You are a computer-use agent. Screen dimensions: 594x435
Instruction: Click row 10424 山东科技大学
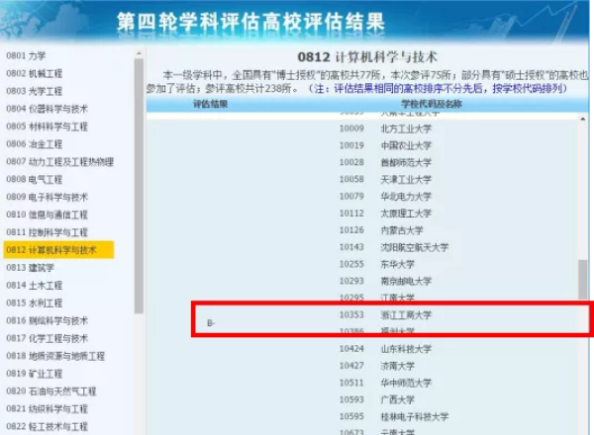(385, 349)
